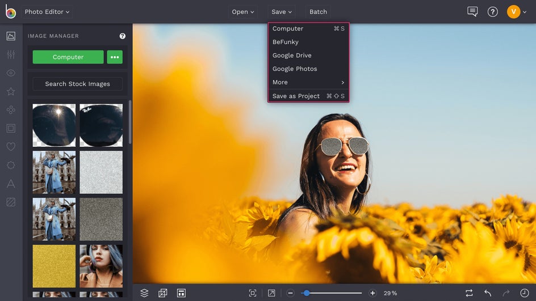Image resolution: width=536 pixels, height=301 pixels.
Task: Open the Layers stack icon
Action: pyautogui.click(x=144, y=293)
